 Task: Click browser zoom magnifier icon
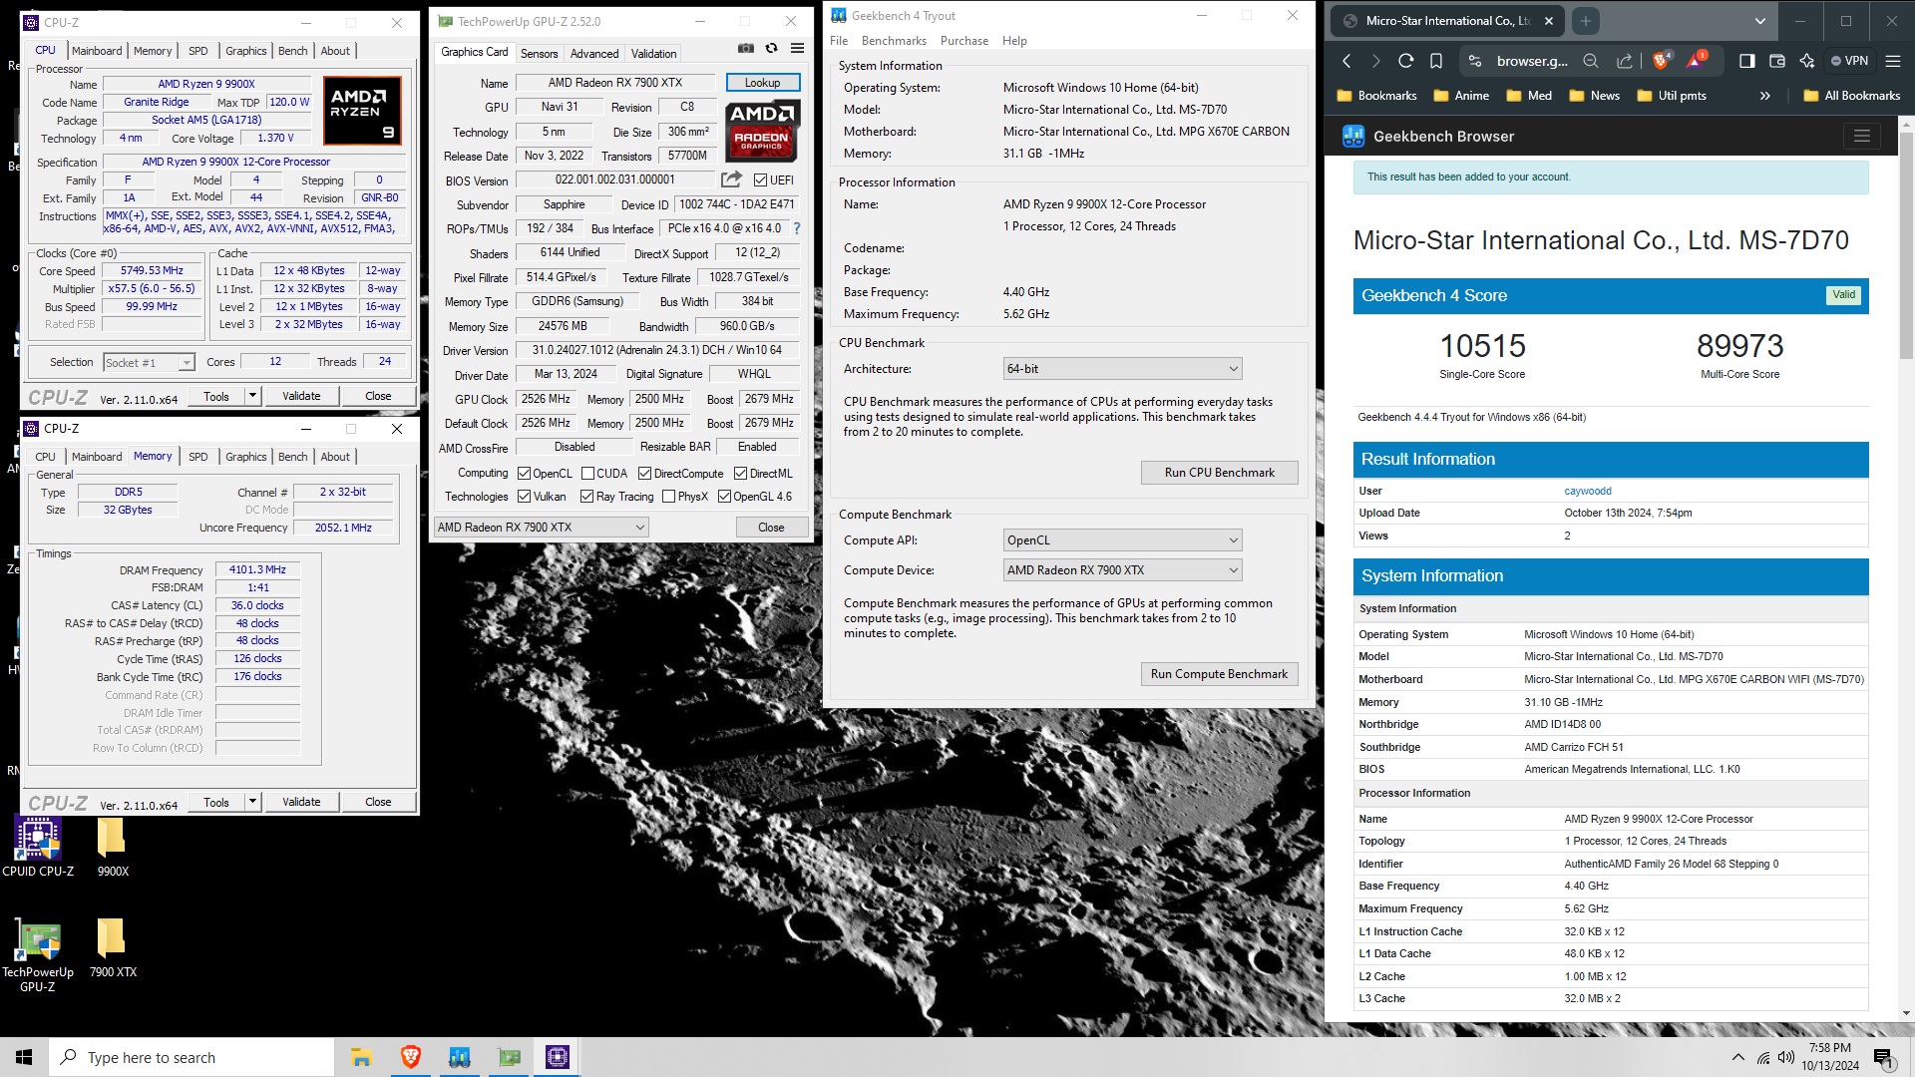click(x=1591, y=61)
